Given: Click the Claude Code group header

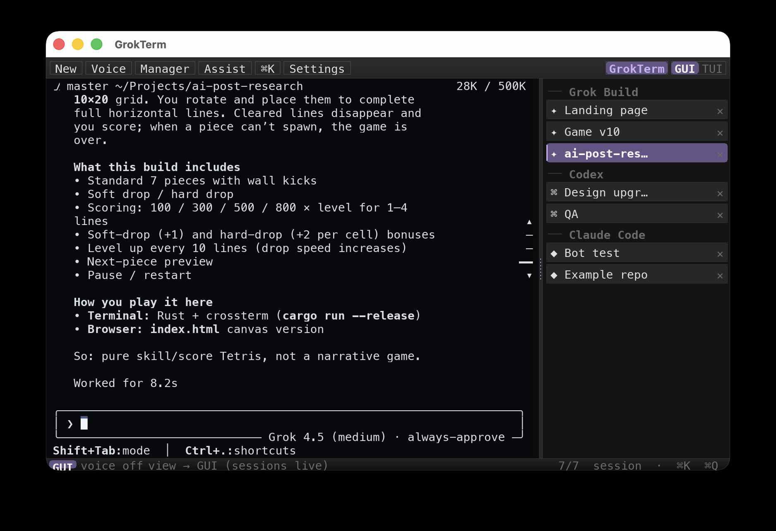Looking at the screenshot, I should 607,235.
